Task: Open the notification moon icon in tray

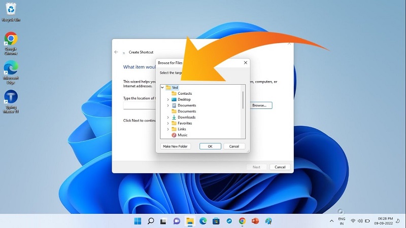Action: [398, 221]
